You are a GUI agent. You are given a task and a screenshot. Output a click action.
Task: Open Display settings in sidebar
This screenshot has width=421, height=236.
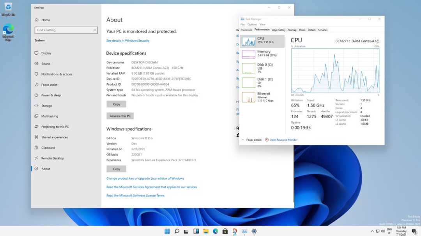[x=46, y=53]
